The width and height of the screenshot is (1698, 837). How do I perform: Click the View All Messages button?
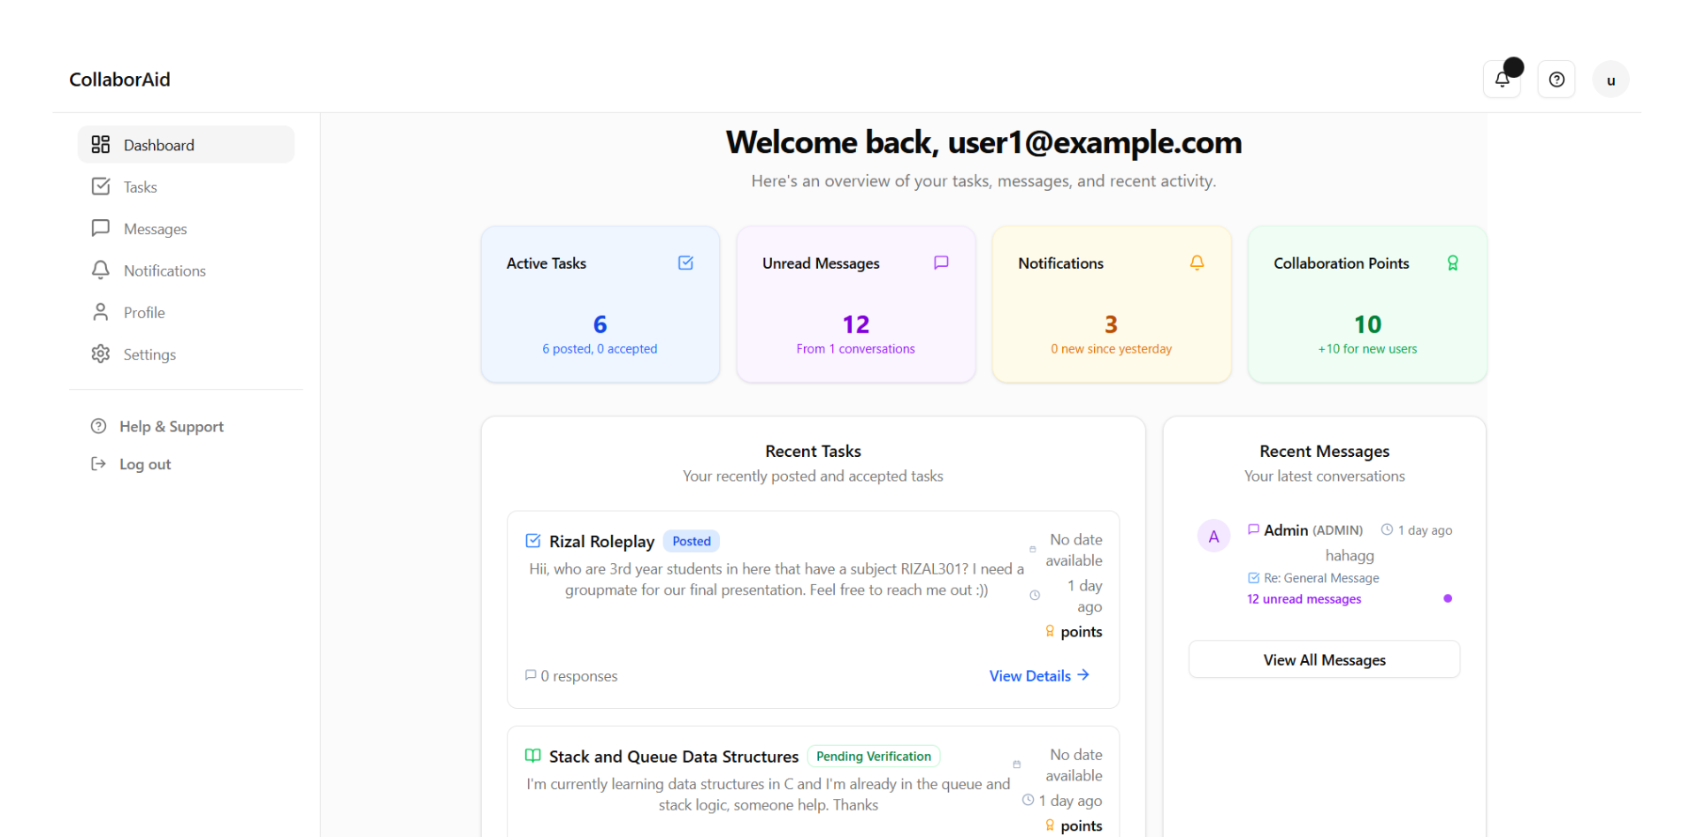(1324, 659)
